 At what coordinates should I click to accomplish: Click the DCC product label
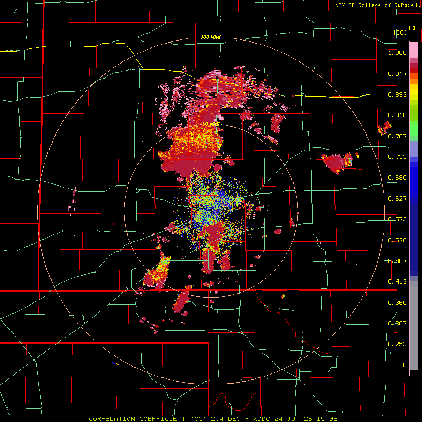point(412,28)
